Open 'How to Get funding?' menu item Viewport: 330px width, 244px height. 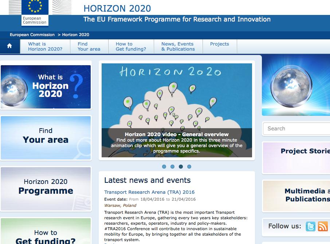(131, 47)
